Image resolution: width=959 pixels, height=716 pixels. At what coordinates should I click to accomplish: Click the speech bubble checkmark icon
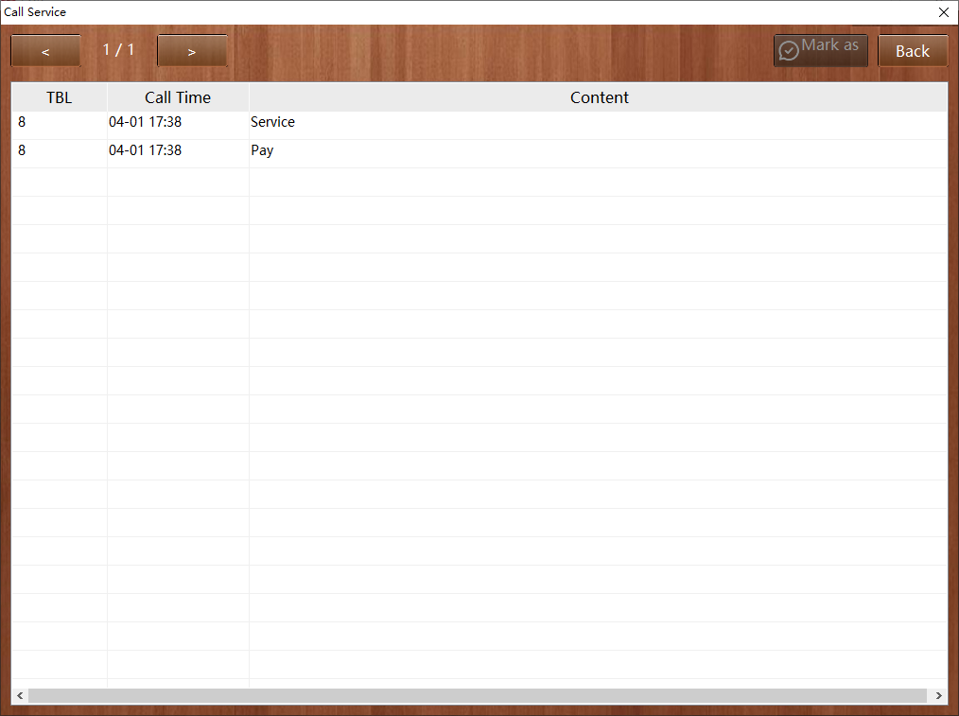[x=789, y=51]
